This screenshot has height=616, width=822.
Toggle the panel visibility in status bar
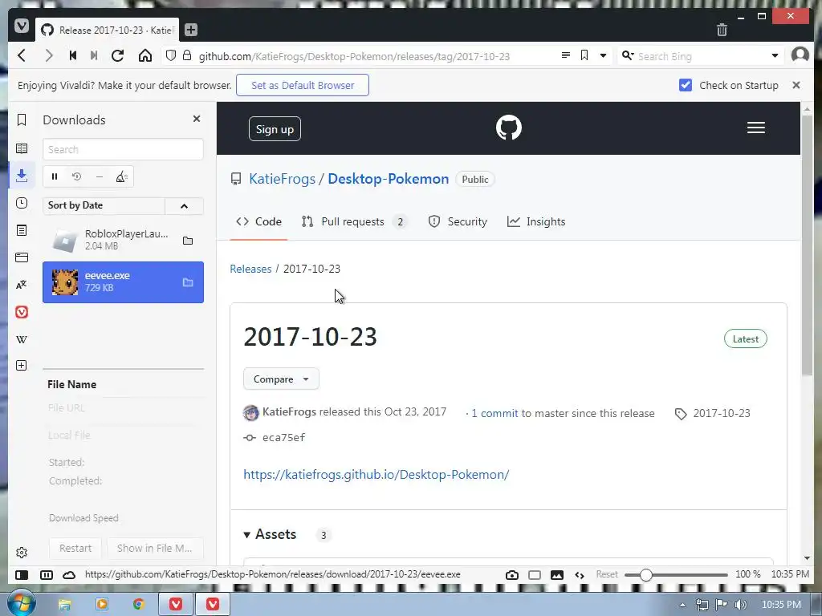pyautogui.click(x=22, y=574)
